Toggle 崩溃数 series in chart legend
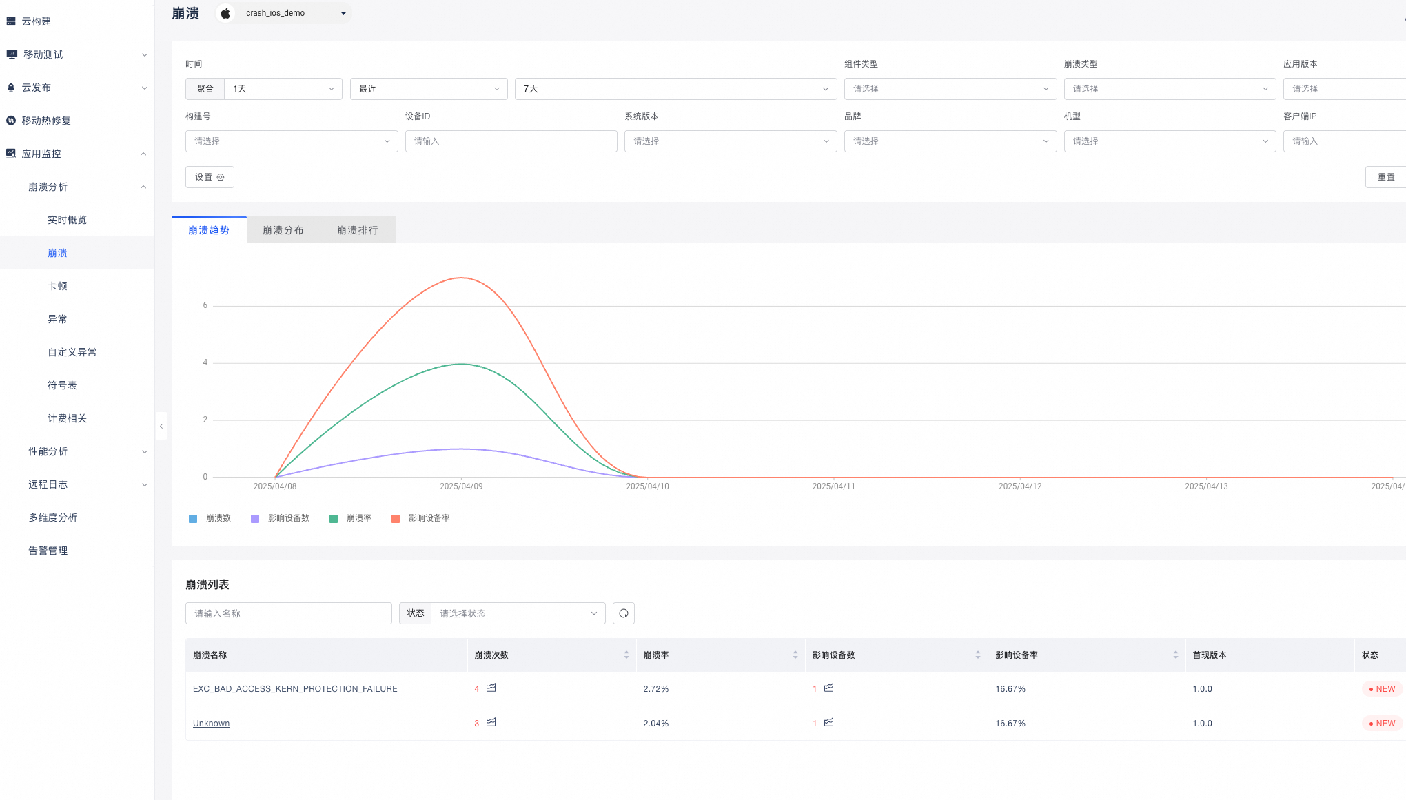This screenshot has height=800, width=1406. [210, 518]
